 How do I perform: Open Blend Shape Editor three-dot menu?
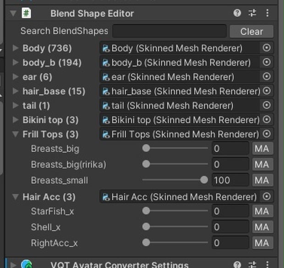click(x=268, y=13)
